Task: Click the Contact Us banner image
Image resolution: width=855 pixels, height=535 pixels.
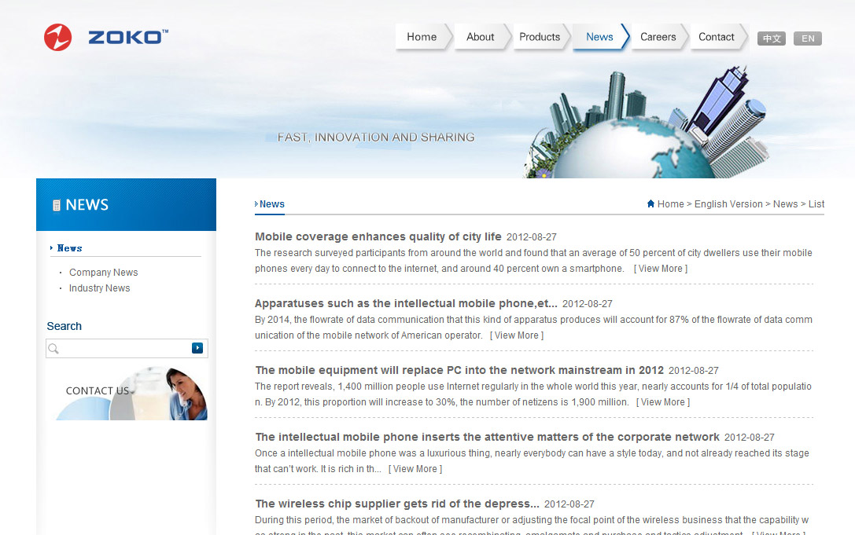Action: click(x=131, y=393)
